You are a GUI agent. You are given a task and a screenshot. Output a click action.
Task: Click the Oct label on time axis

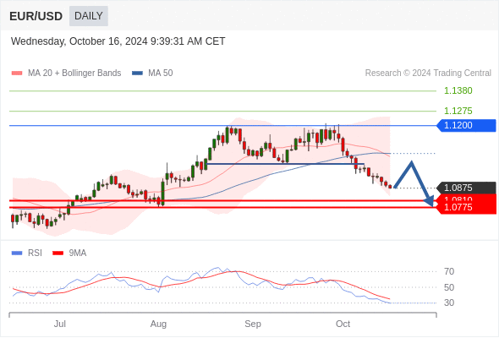[x=343, y=324]
